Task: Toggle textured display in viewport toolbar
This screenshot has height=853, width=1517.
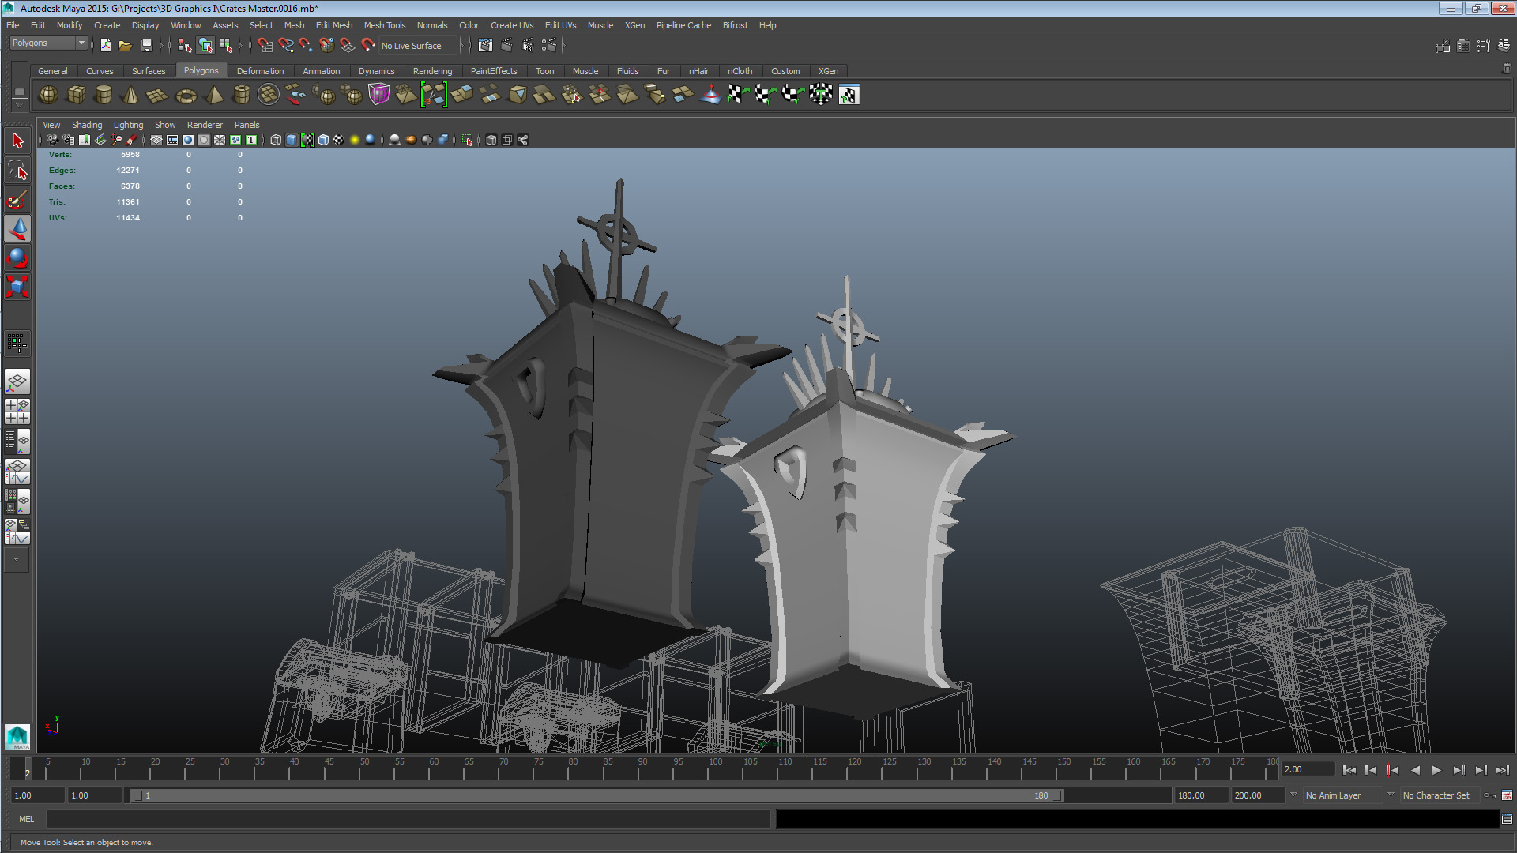Action: [x=339, y=140]
